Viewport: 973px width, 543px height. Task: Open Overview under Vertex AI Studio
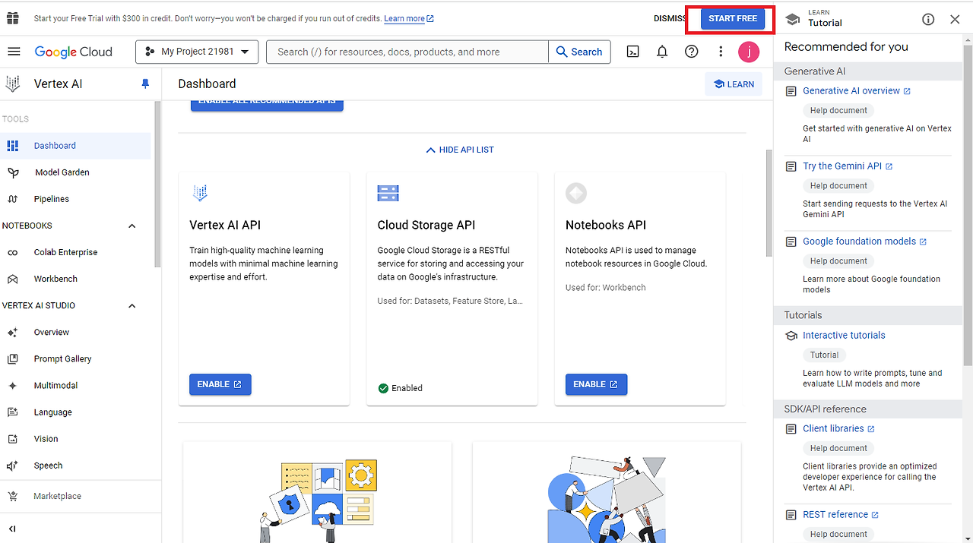click(75, 333)
